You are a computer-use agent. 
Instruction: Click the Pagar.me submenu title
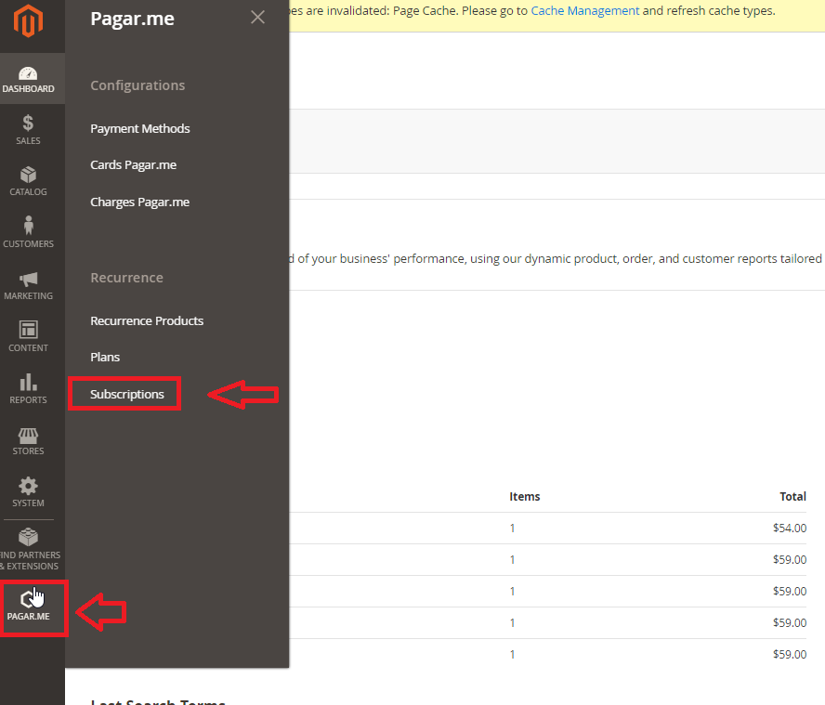[132, 19]
